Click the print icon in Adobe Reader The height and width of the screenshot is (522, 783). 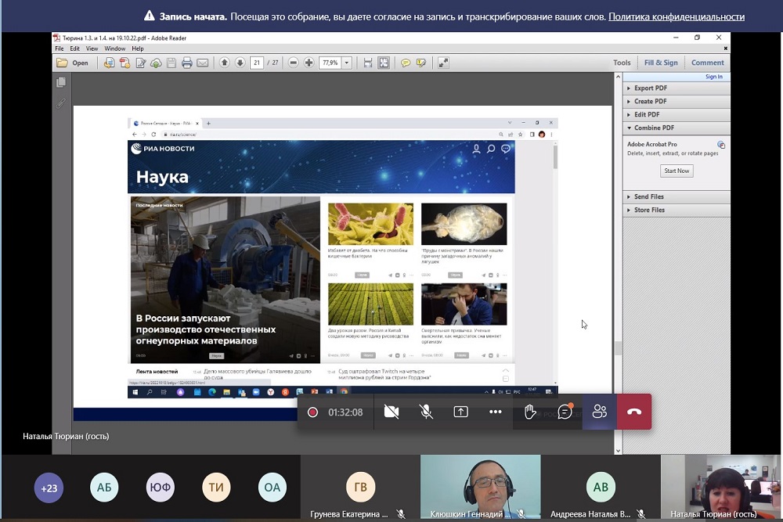click(x=187, y=63)
